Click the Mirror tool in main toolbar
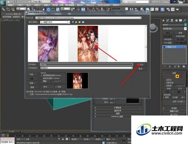This screenshot has width=188, height=144. [131, 9]
